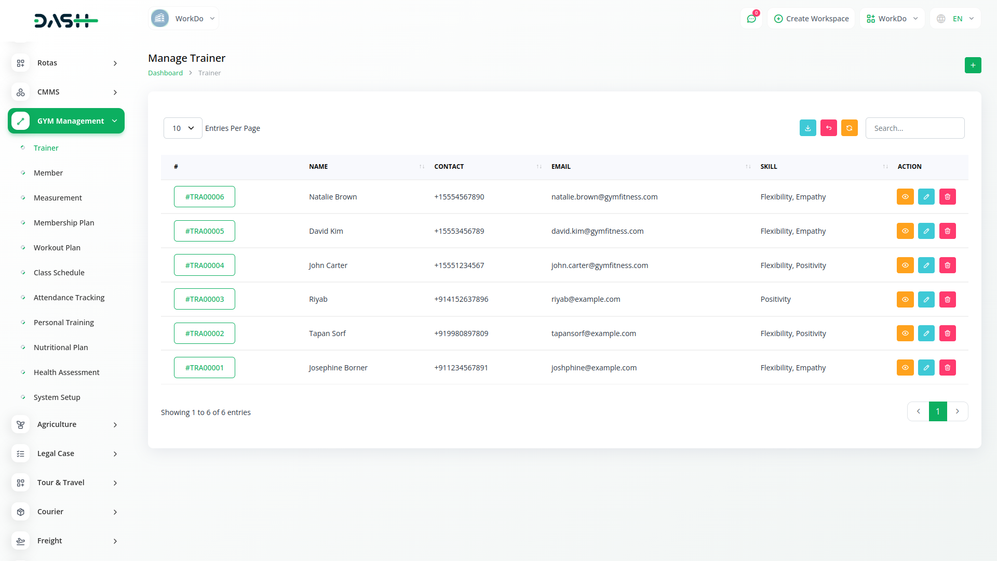Expand the Agriculture sidebar menu

click(66, 424)
